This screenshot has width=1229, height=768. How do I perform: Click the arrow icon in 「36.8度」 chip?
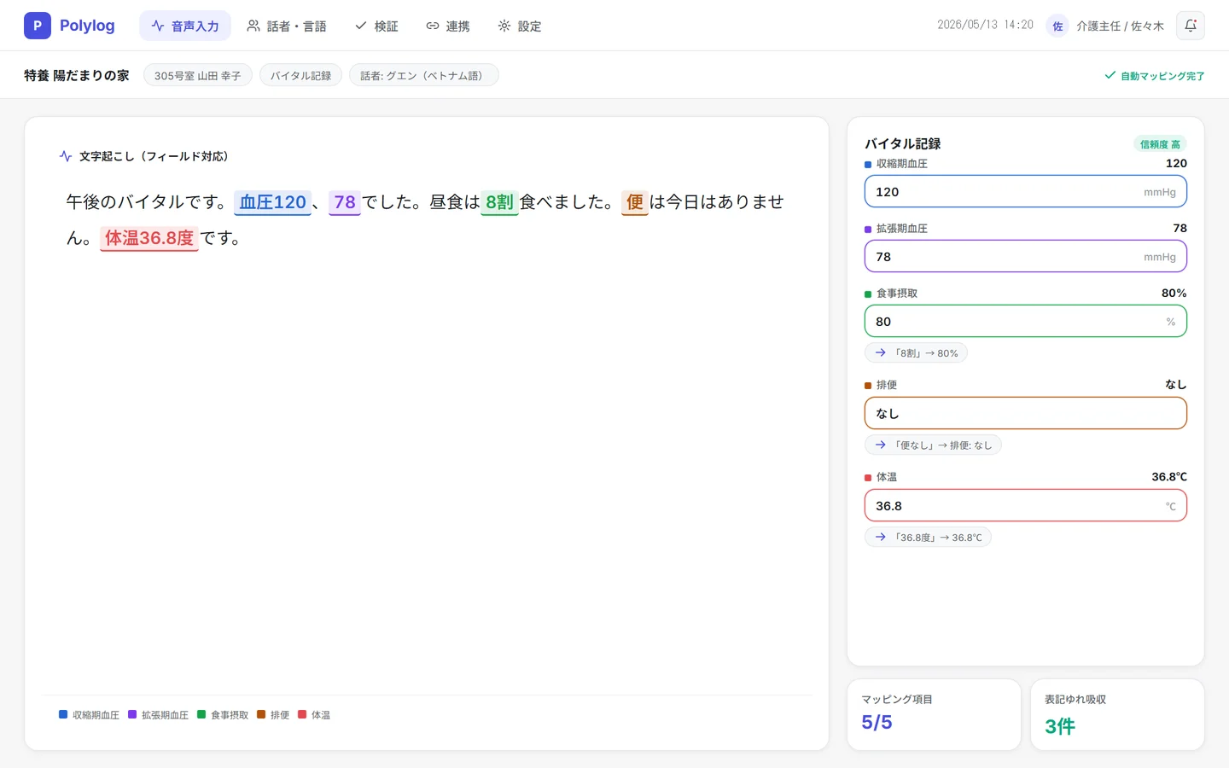pos(881,537)
